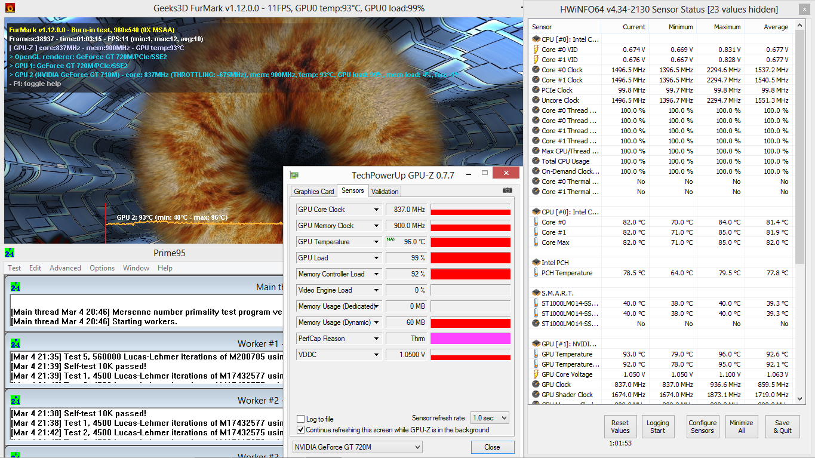Click the icon beside Max CPU/Thread row

coord(536,151)
